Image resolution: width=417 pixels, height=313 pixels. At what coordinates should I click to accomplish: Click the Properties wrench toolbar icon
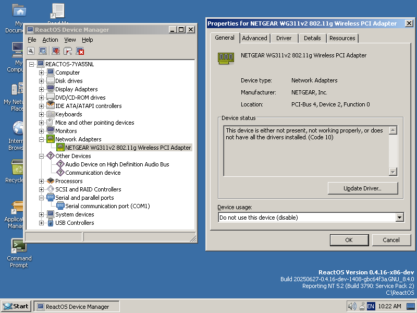pyautogui.click(x=31, y=51)
